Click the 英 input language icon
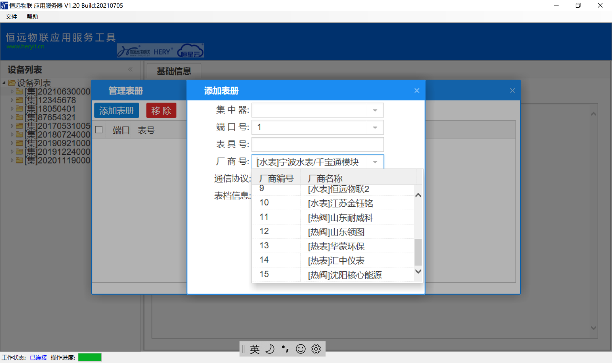 coord(255,349)
